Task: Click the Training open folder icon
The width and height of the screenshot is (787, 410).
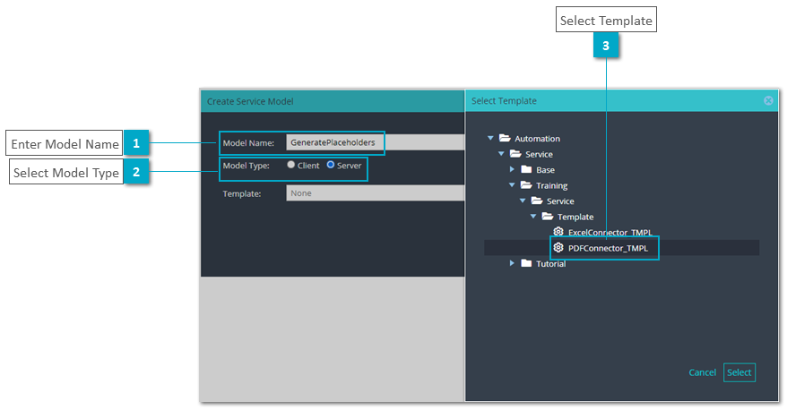Action: (x=526, y=185)
